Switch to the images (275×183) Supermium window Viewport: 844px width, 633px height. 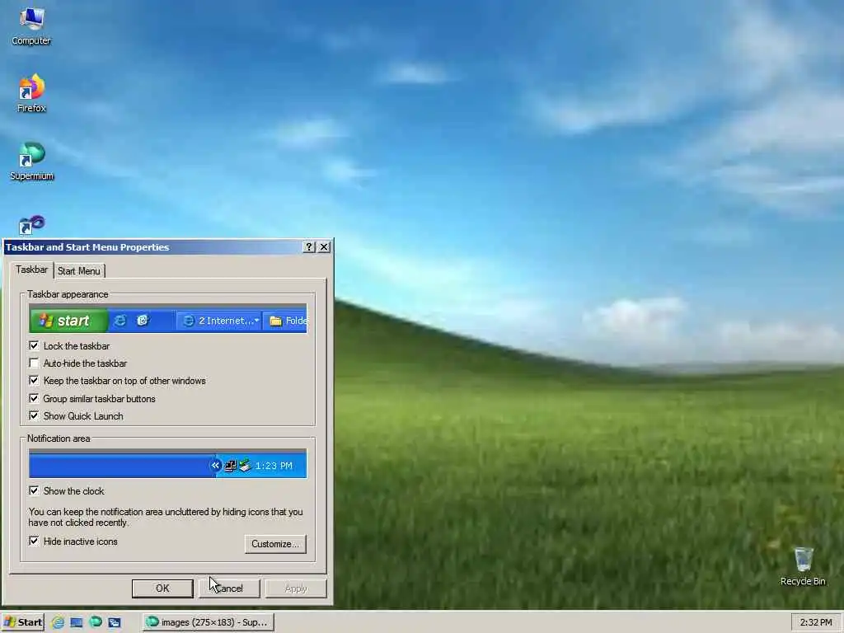(x=209, y=622)
